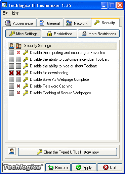Uncheck all-users Disable file downloading box
Viewport: 125px width, 174px height.
coord(18,73)
